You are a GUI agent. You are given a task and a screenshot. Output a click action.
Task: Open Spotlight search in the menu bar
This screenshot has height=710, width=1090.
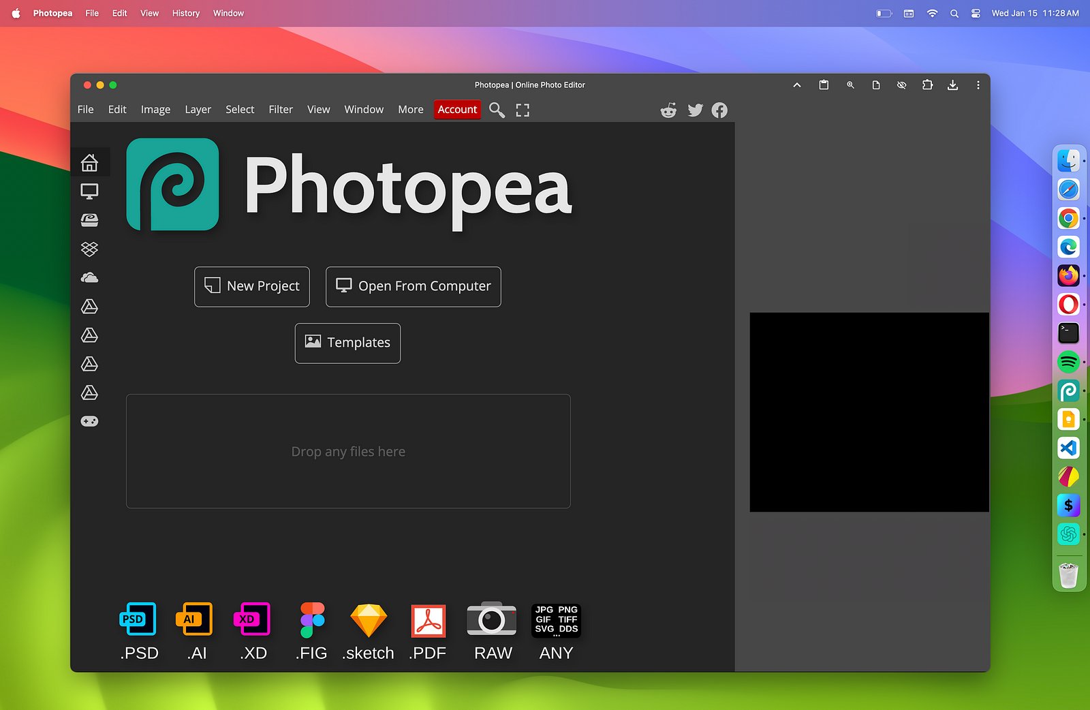point(954,13)
